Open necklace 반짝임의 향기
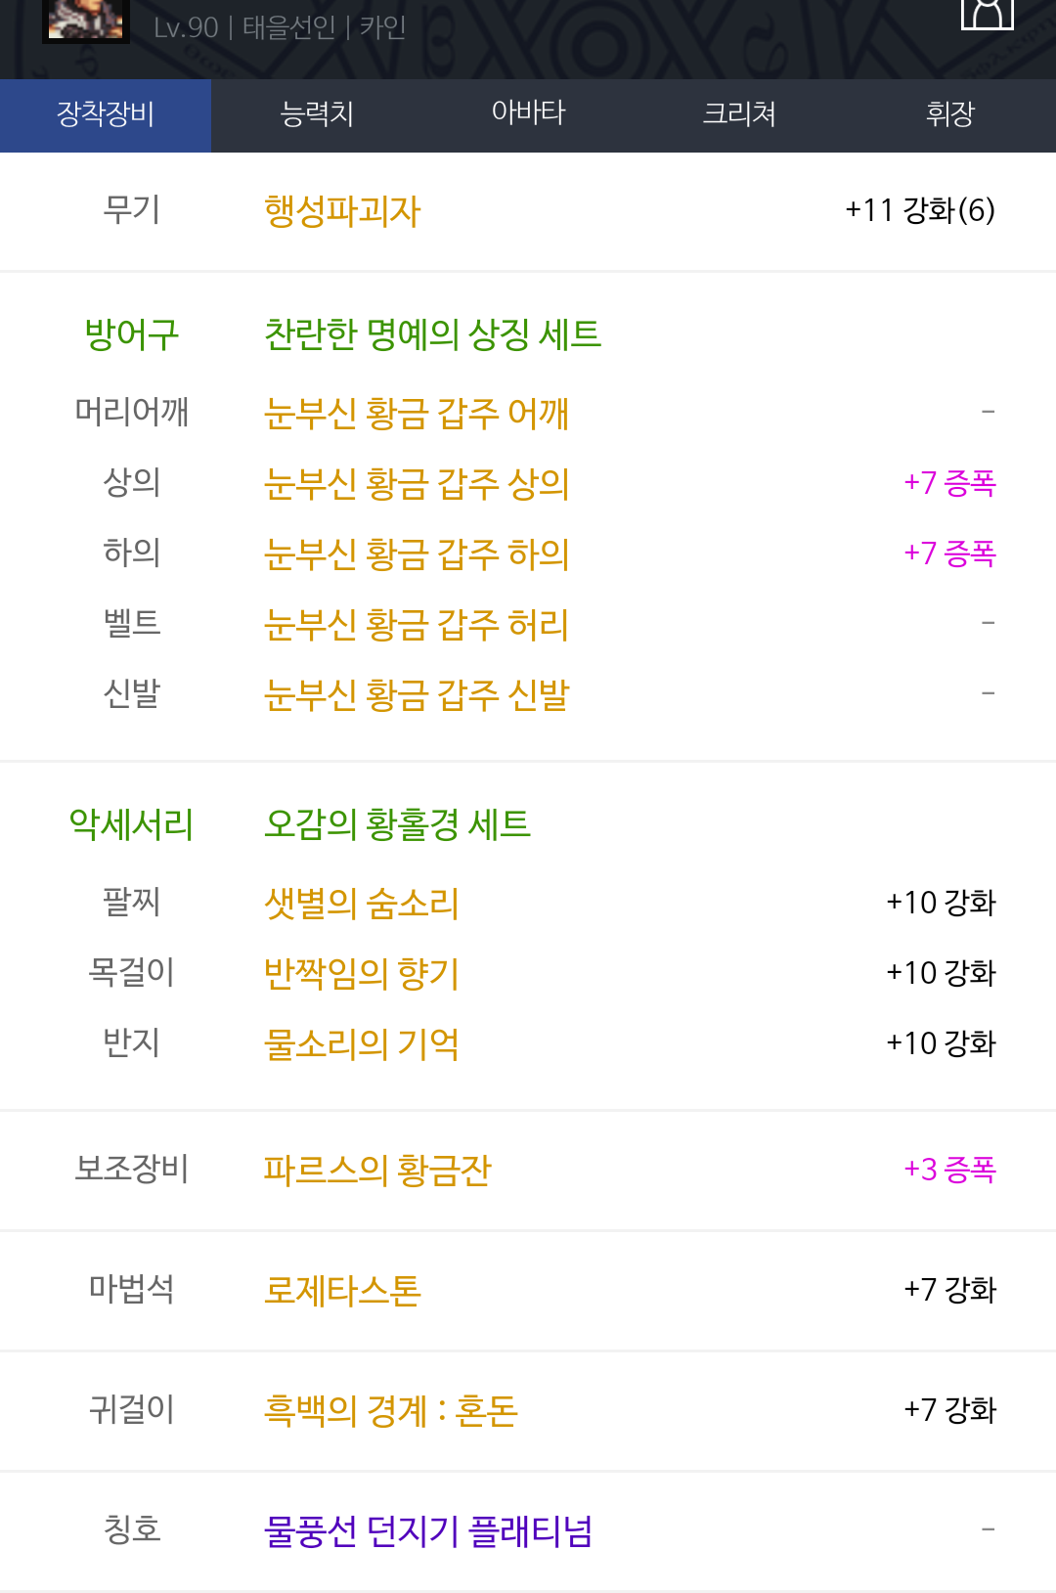The width and height of the screenshot is (1056, 1593). pyautogui.click(x=361, y=973)
